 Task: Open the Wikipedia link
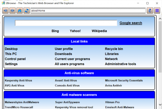tap(99, 31)
